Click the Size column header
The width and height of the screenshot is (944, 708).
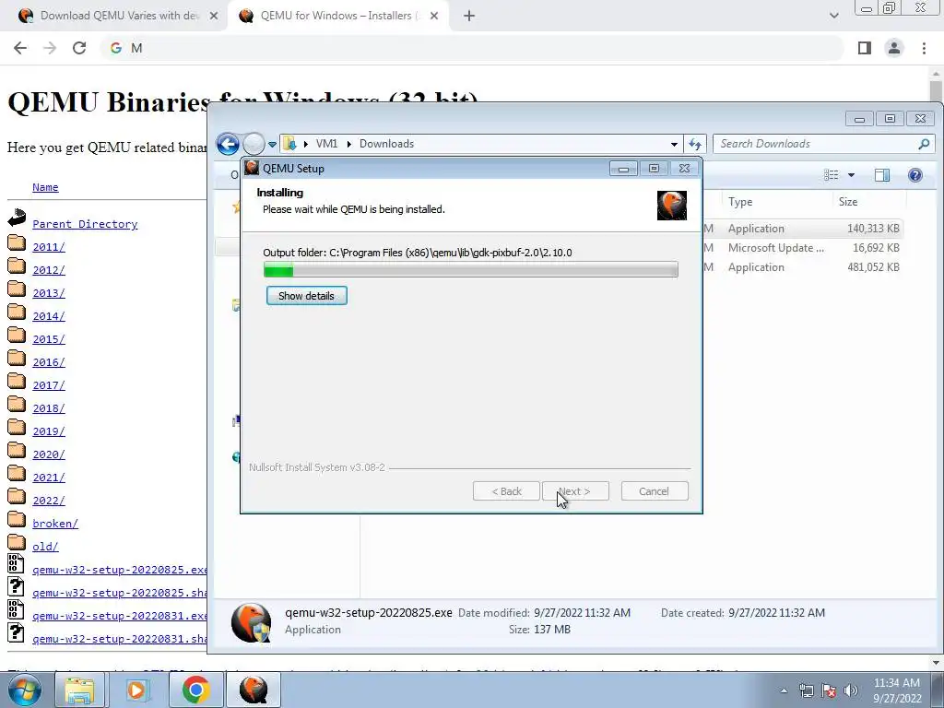pos(848,202)
